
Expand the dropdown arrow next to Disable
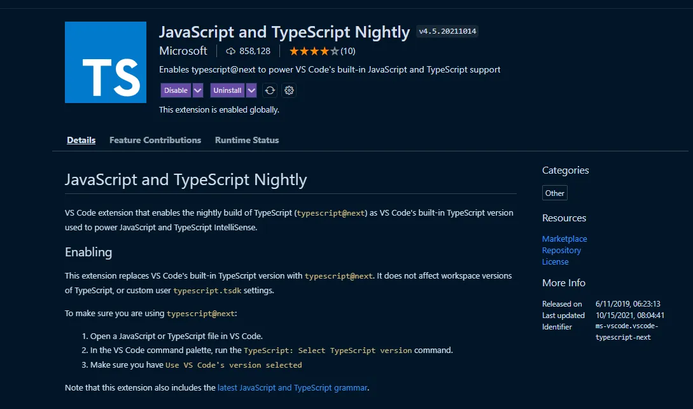197,90
